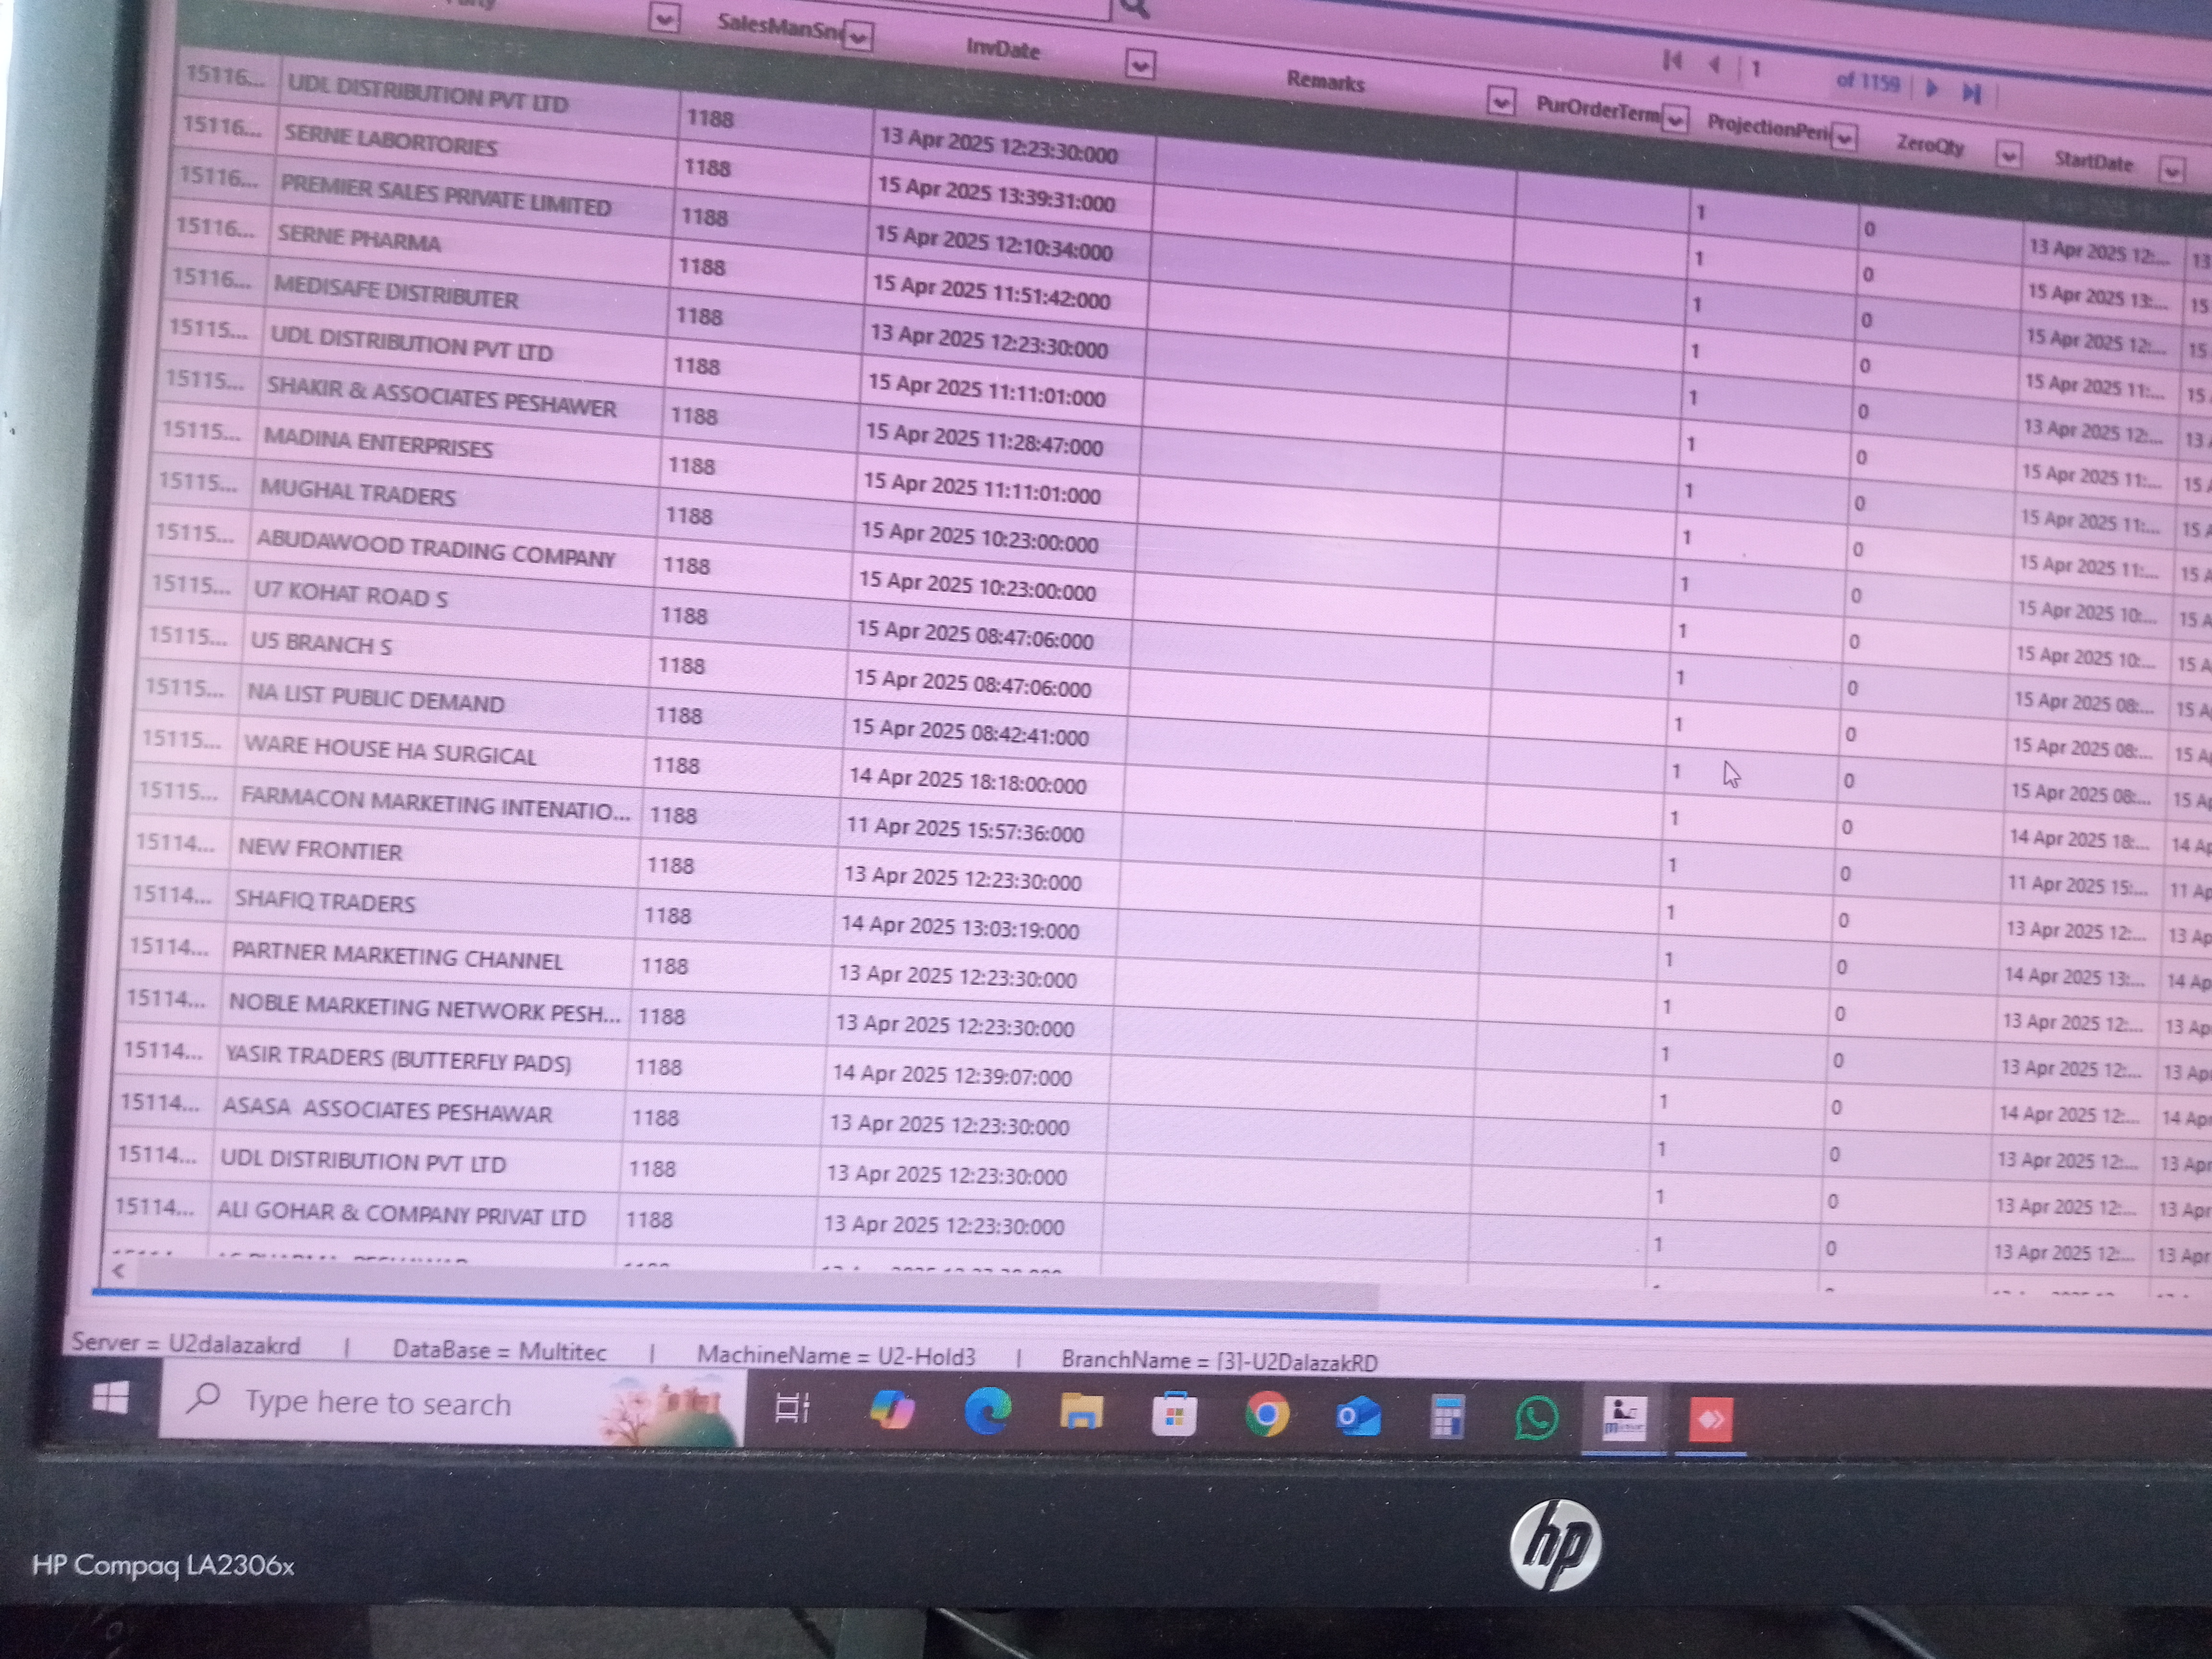Go to previous page of records
2212x1659 pixels.
click(1714, 65)
